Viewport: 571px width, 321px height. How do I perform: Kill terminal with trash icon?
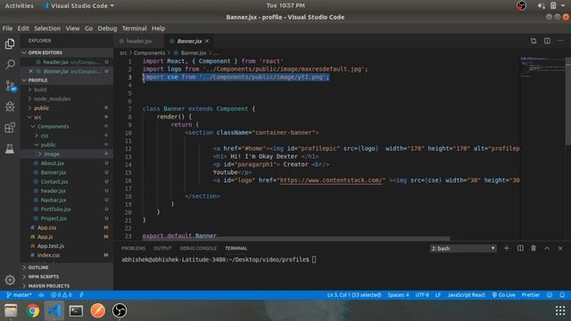point(534,248)
